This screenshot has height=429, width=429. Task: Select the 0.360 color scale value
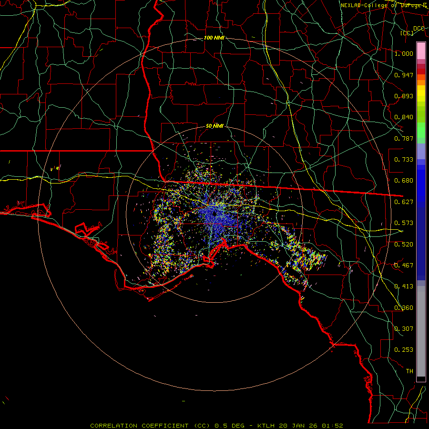404,308
